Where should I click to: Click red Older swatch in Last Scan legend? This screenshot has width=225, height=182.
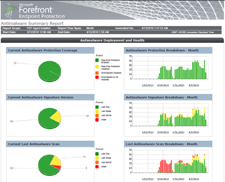coord(97,166)
